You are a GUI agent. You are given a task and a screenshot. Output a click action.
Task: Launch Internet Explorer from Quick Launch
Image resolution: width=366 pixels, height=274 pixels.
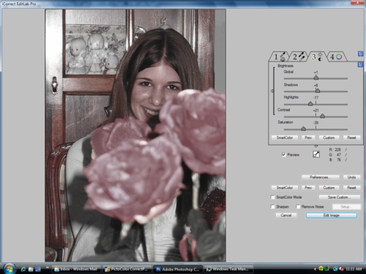23,269
